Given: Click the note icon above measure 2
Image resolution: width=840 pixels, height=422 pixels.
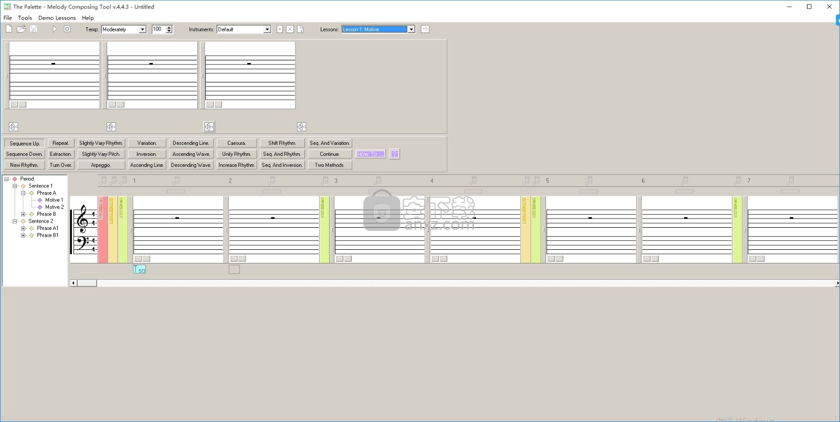Looking at the screenshot, I should coord(271,181).
